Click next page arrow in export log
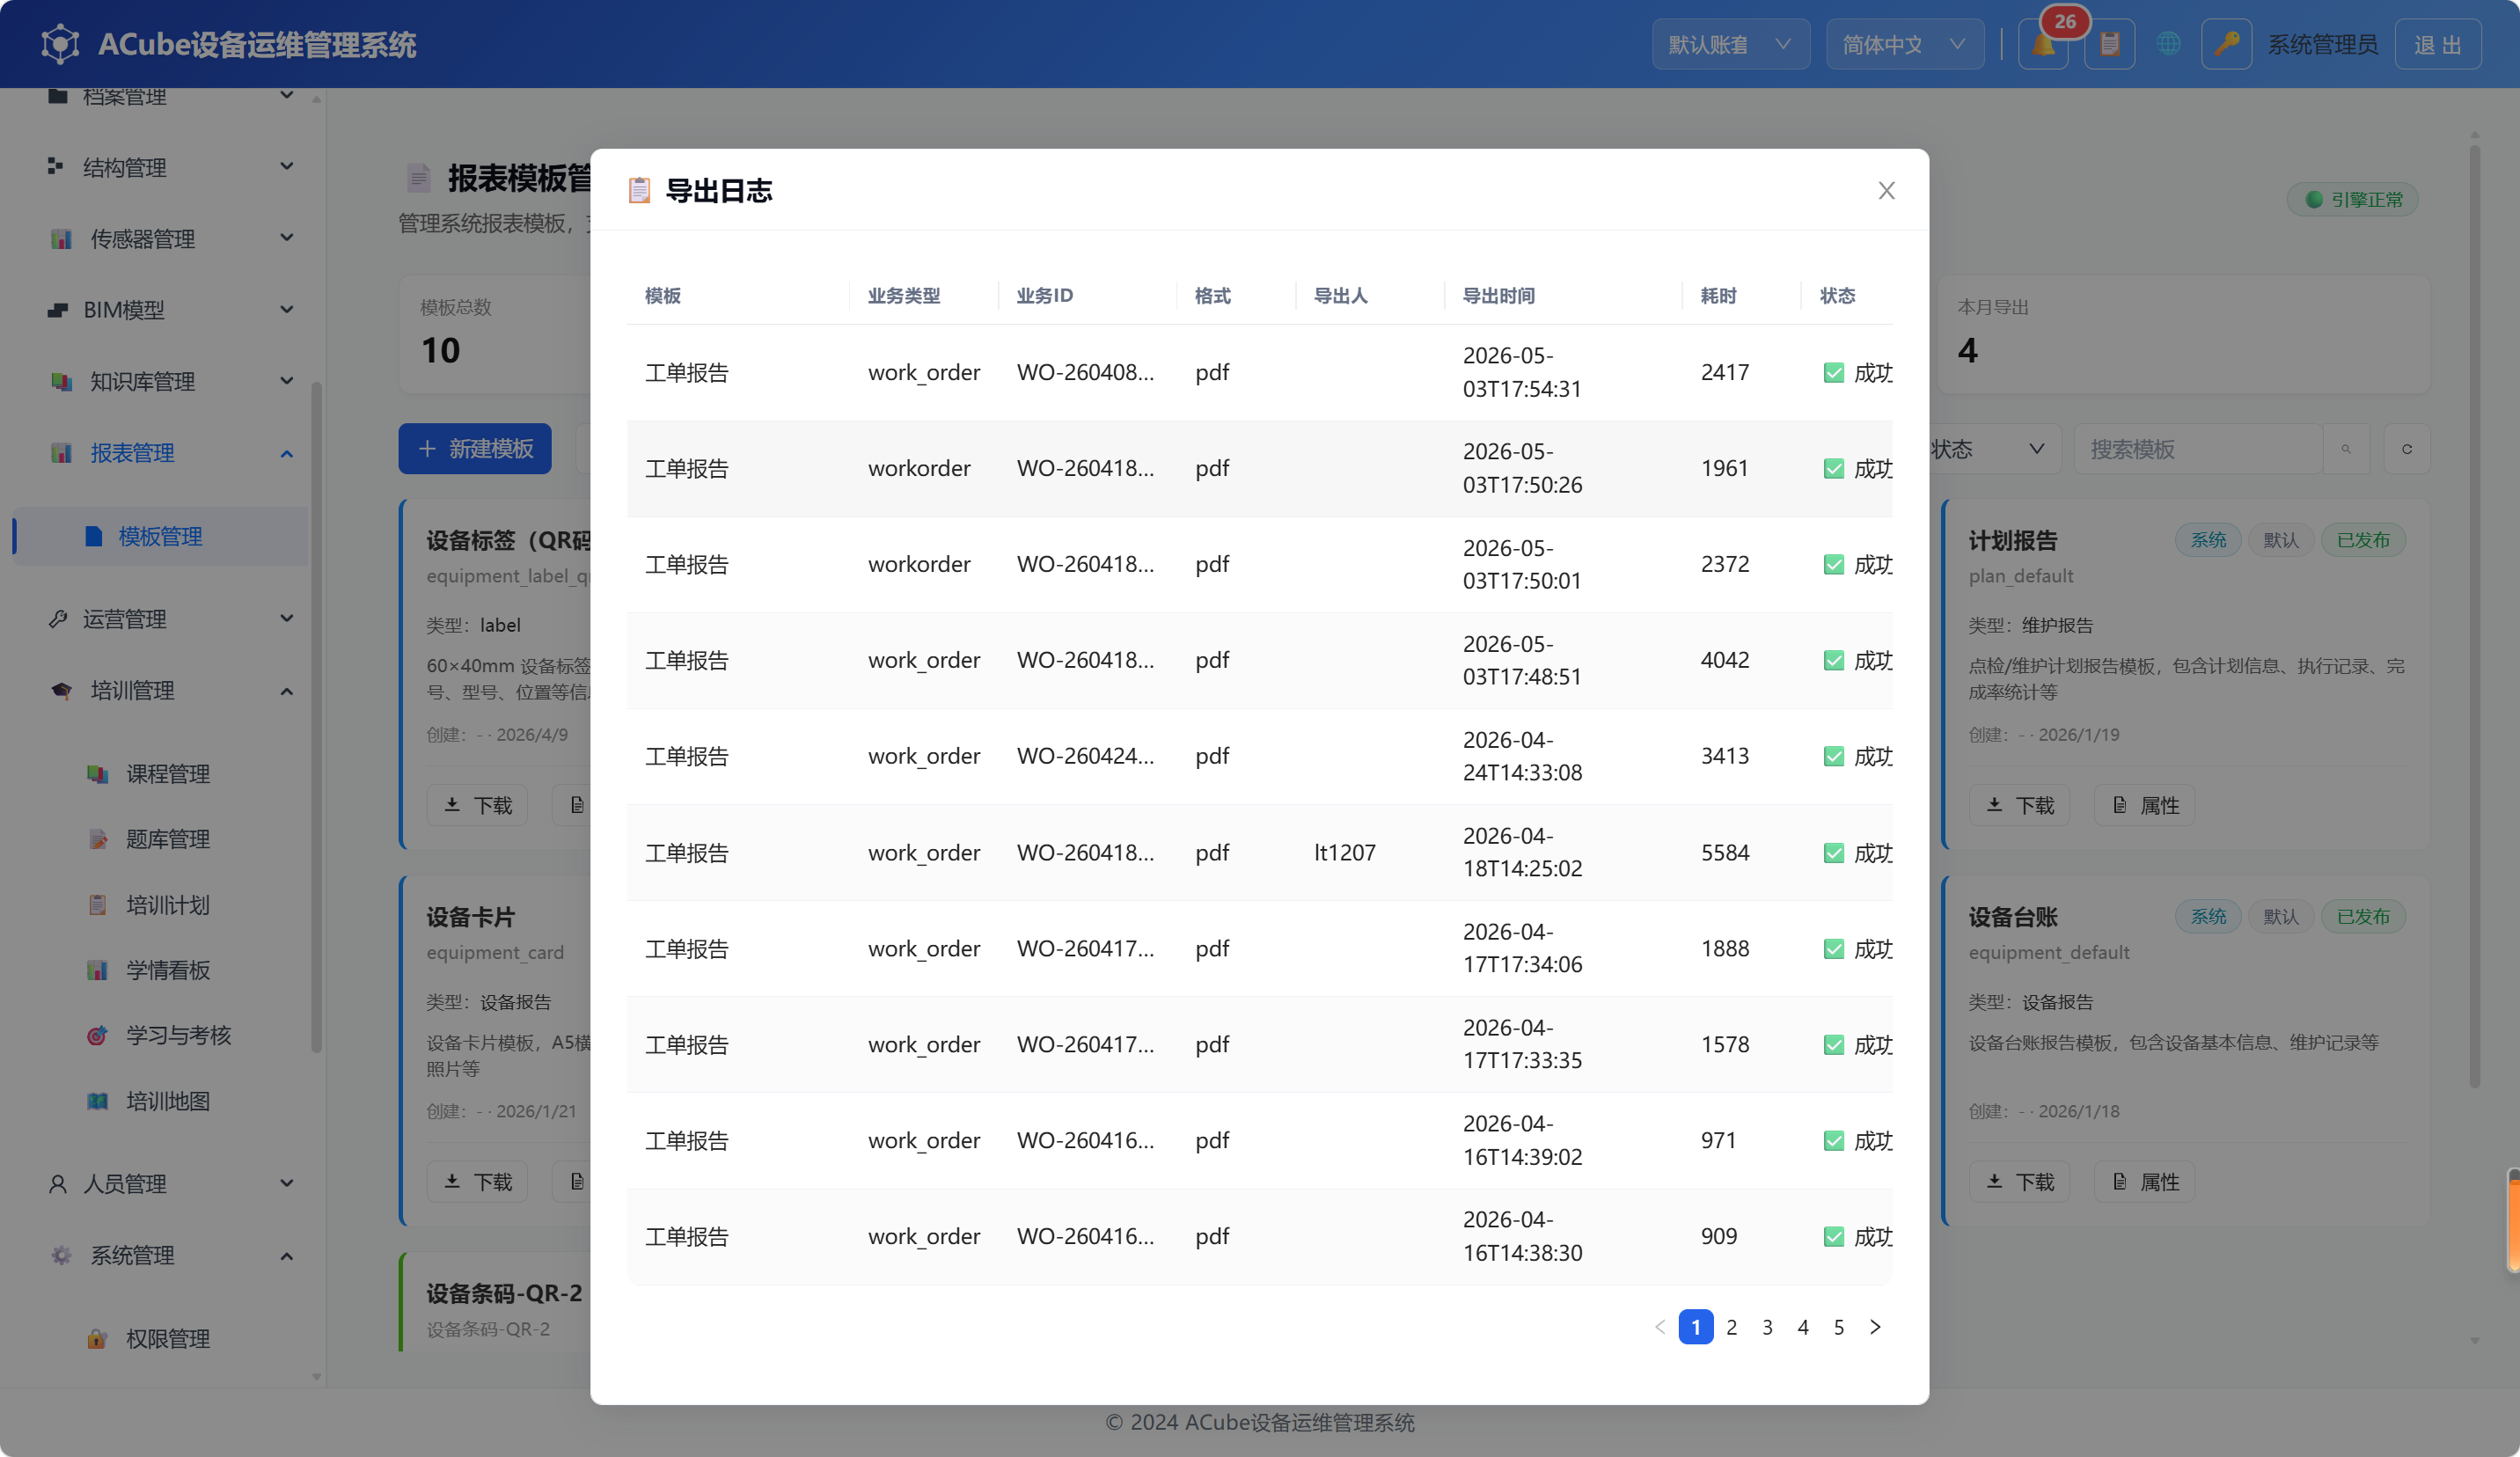This screenshot has width=2520, height=1457. point(1875,1327)
